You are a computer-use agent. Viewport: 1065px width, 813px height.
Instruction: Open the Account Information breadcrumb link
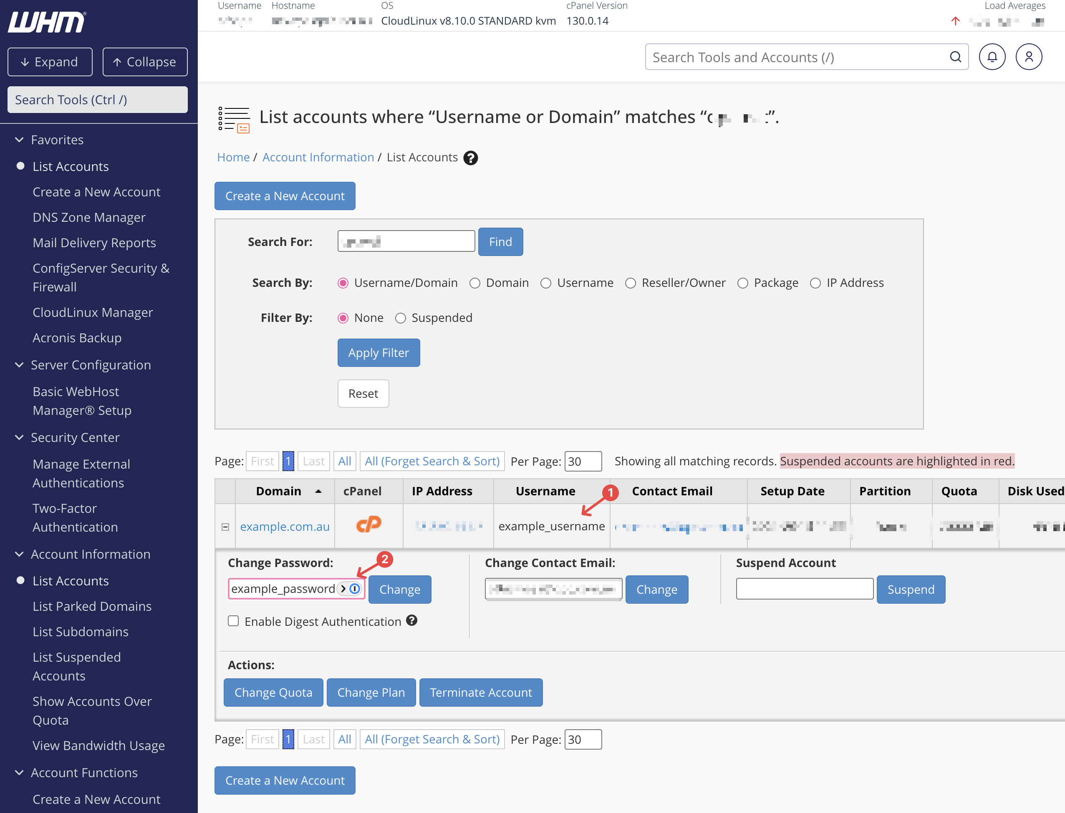318,157
